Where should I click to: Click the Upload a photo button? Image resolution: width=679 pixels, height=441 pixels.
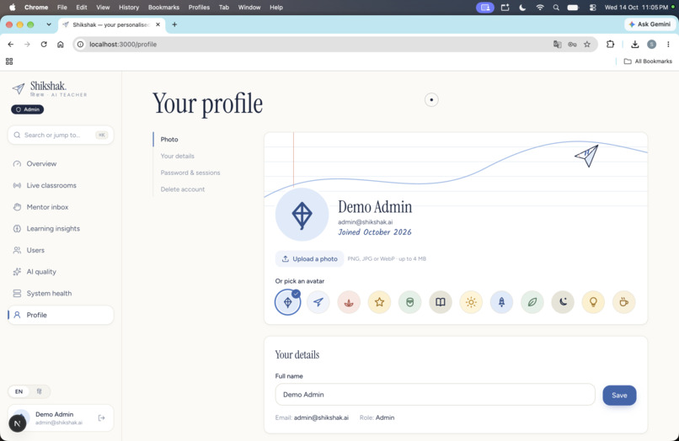(310, 259)
